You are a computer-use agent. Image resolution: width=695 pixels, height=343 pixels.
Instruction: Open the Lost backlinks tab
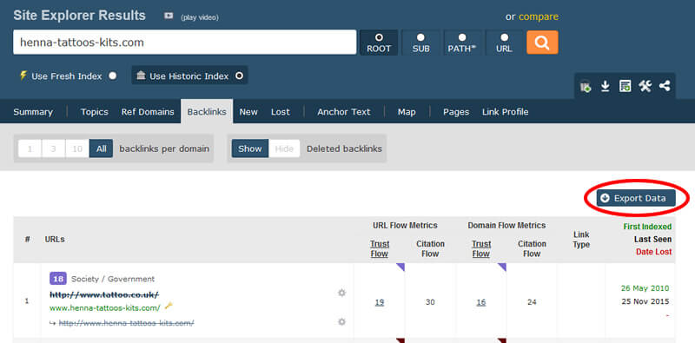point(281,112)
